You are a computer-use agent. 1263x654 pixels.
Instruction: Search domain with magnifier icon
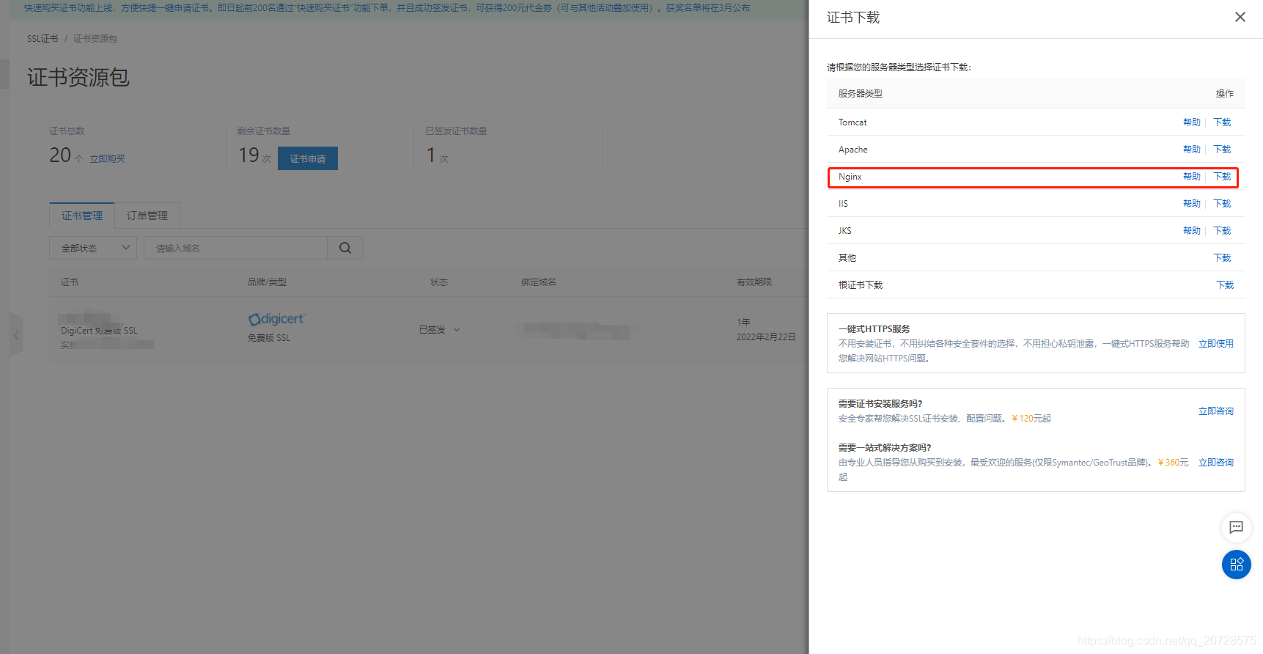(x=345, y=248)
